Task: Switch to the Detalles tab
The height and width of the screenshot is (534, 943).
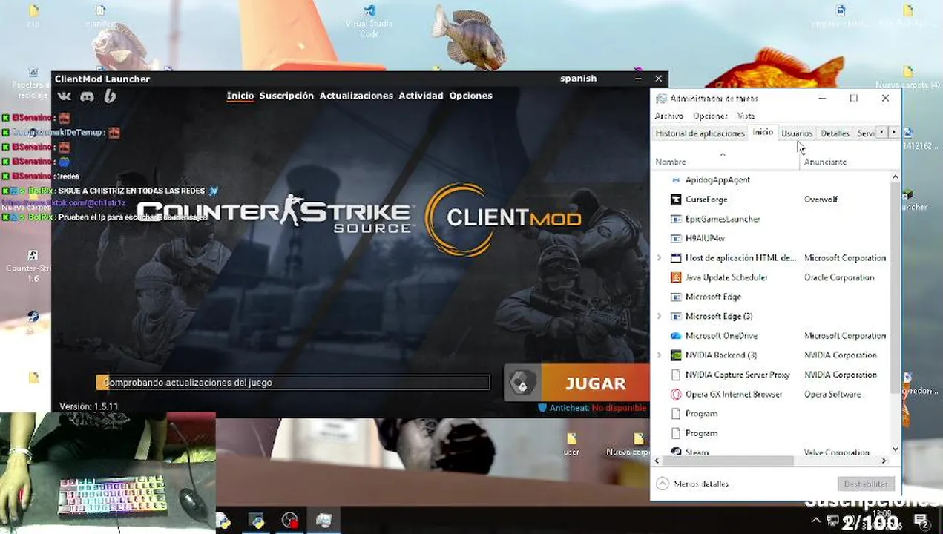Action: pos(835,133)
